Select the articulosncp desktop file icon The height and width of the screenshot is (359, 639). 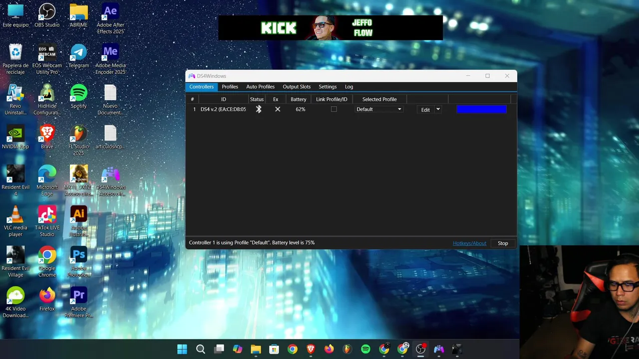(x=110, y=137)
